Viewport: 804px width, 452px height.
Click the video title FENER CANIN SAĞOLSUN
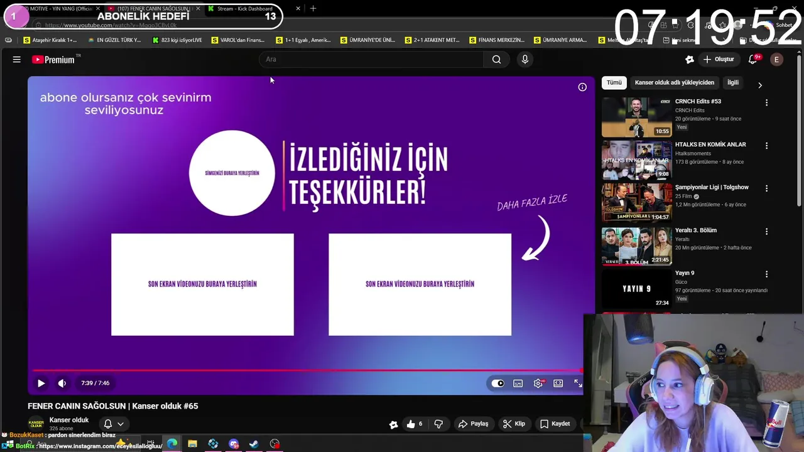(113, 406)
